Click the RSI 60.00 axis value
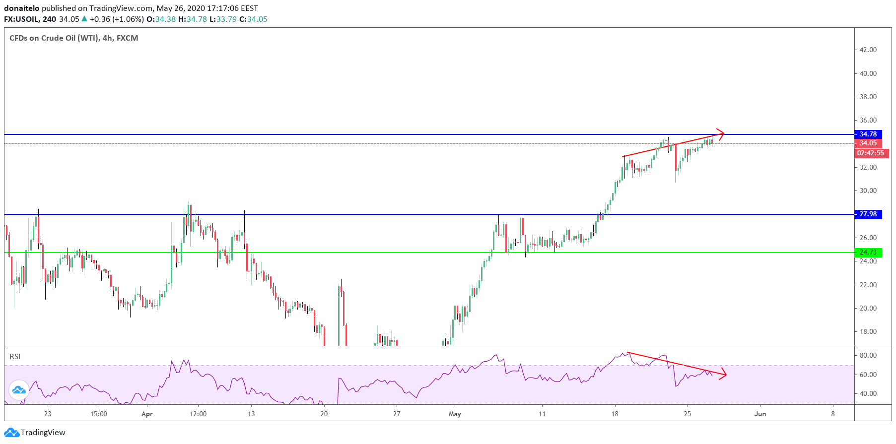896x444 pixels. click(868, 375)
